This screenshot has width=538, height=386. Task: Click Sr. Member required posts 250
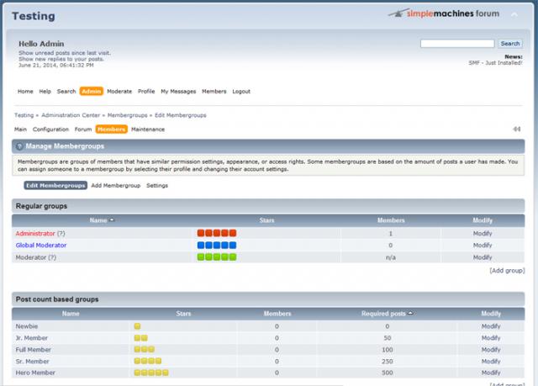point(387,362)
